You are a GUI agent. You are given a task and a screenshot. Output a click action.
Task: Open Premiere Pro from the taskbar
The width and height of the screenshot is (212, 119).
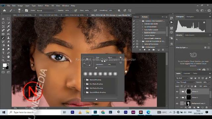(x=73, y=112)
